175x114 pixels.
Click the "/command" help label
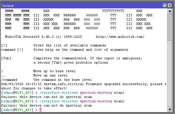tap(9, 80)
